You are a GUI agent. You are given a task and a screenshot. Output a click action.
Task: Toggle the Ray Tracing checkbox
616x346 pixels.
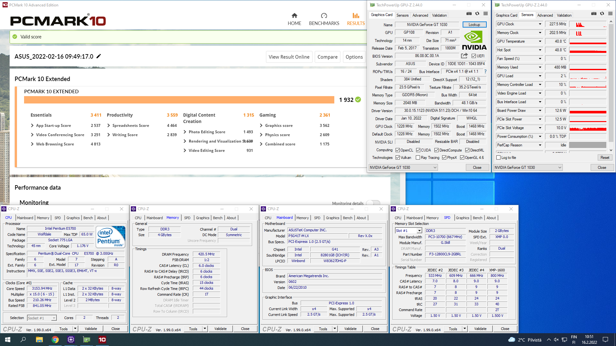pos(418,158)
